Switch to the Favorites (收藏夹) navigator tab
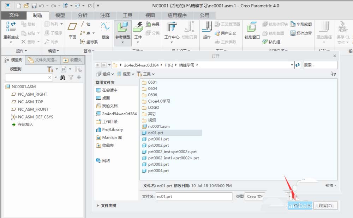The height and width of the screenshot is (218, 353). click(x=72, y=60)
